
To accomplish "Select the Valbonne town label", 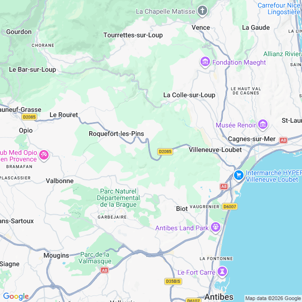I will [x=60, y=181].
